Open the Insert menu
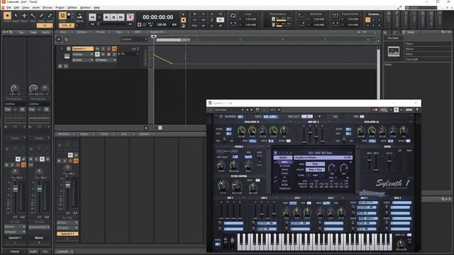This screenshot has width=454, height=255. click(x=36, y=8)
